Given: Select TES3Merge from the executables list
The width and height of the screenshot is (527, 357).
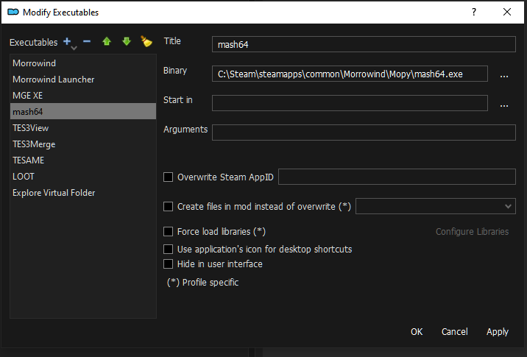Looking at the screenshot, I should tap(34, 144).
